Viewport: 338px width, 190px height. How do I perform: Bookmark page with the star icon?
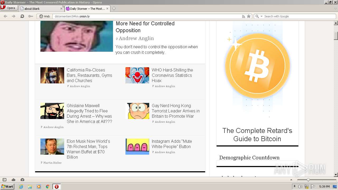point(248,16)
